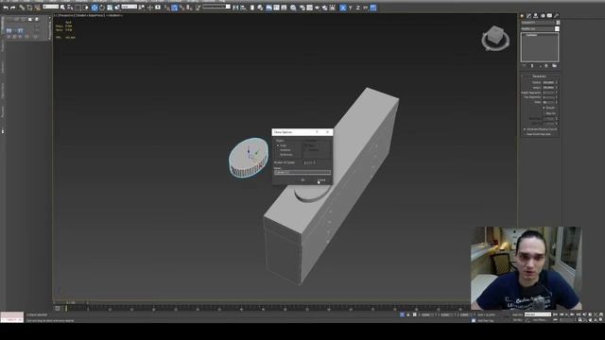The width and height of the screenshot is (605, 340).
Task: Open the key filter Selected dropdown
Action: click(538, 314)
